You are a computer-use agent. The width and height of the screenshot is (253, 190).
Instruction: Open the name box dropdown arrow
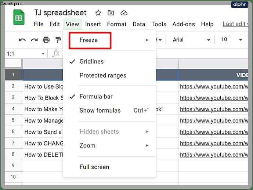pyautogui.click(x=43, y=54)
